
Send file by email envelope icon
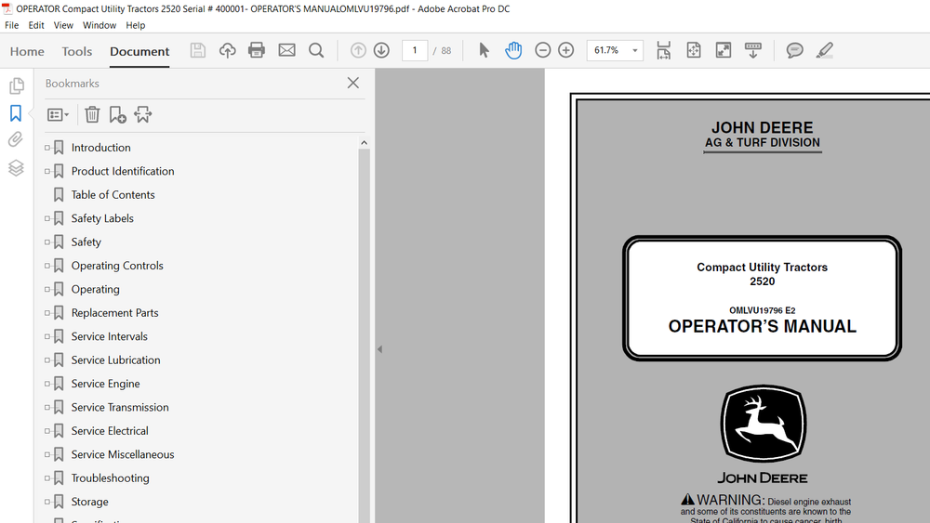coord(286,50)
